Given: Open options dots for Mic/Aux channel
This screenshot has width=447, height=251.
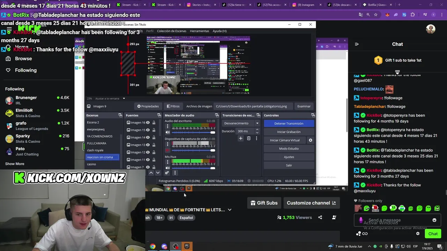Looking at the screenshot, I should coord(168,162).
